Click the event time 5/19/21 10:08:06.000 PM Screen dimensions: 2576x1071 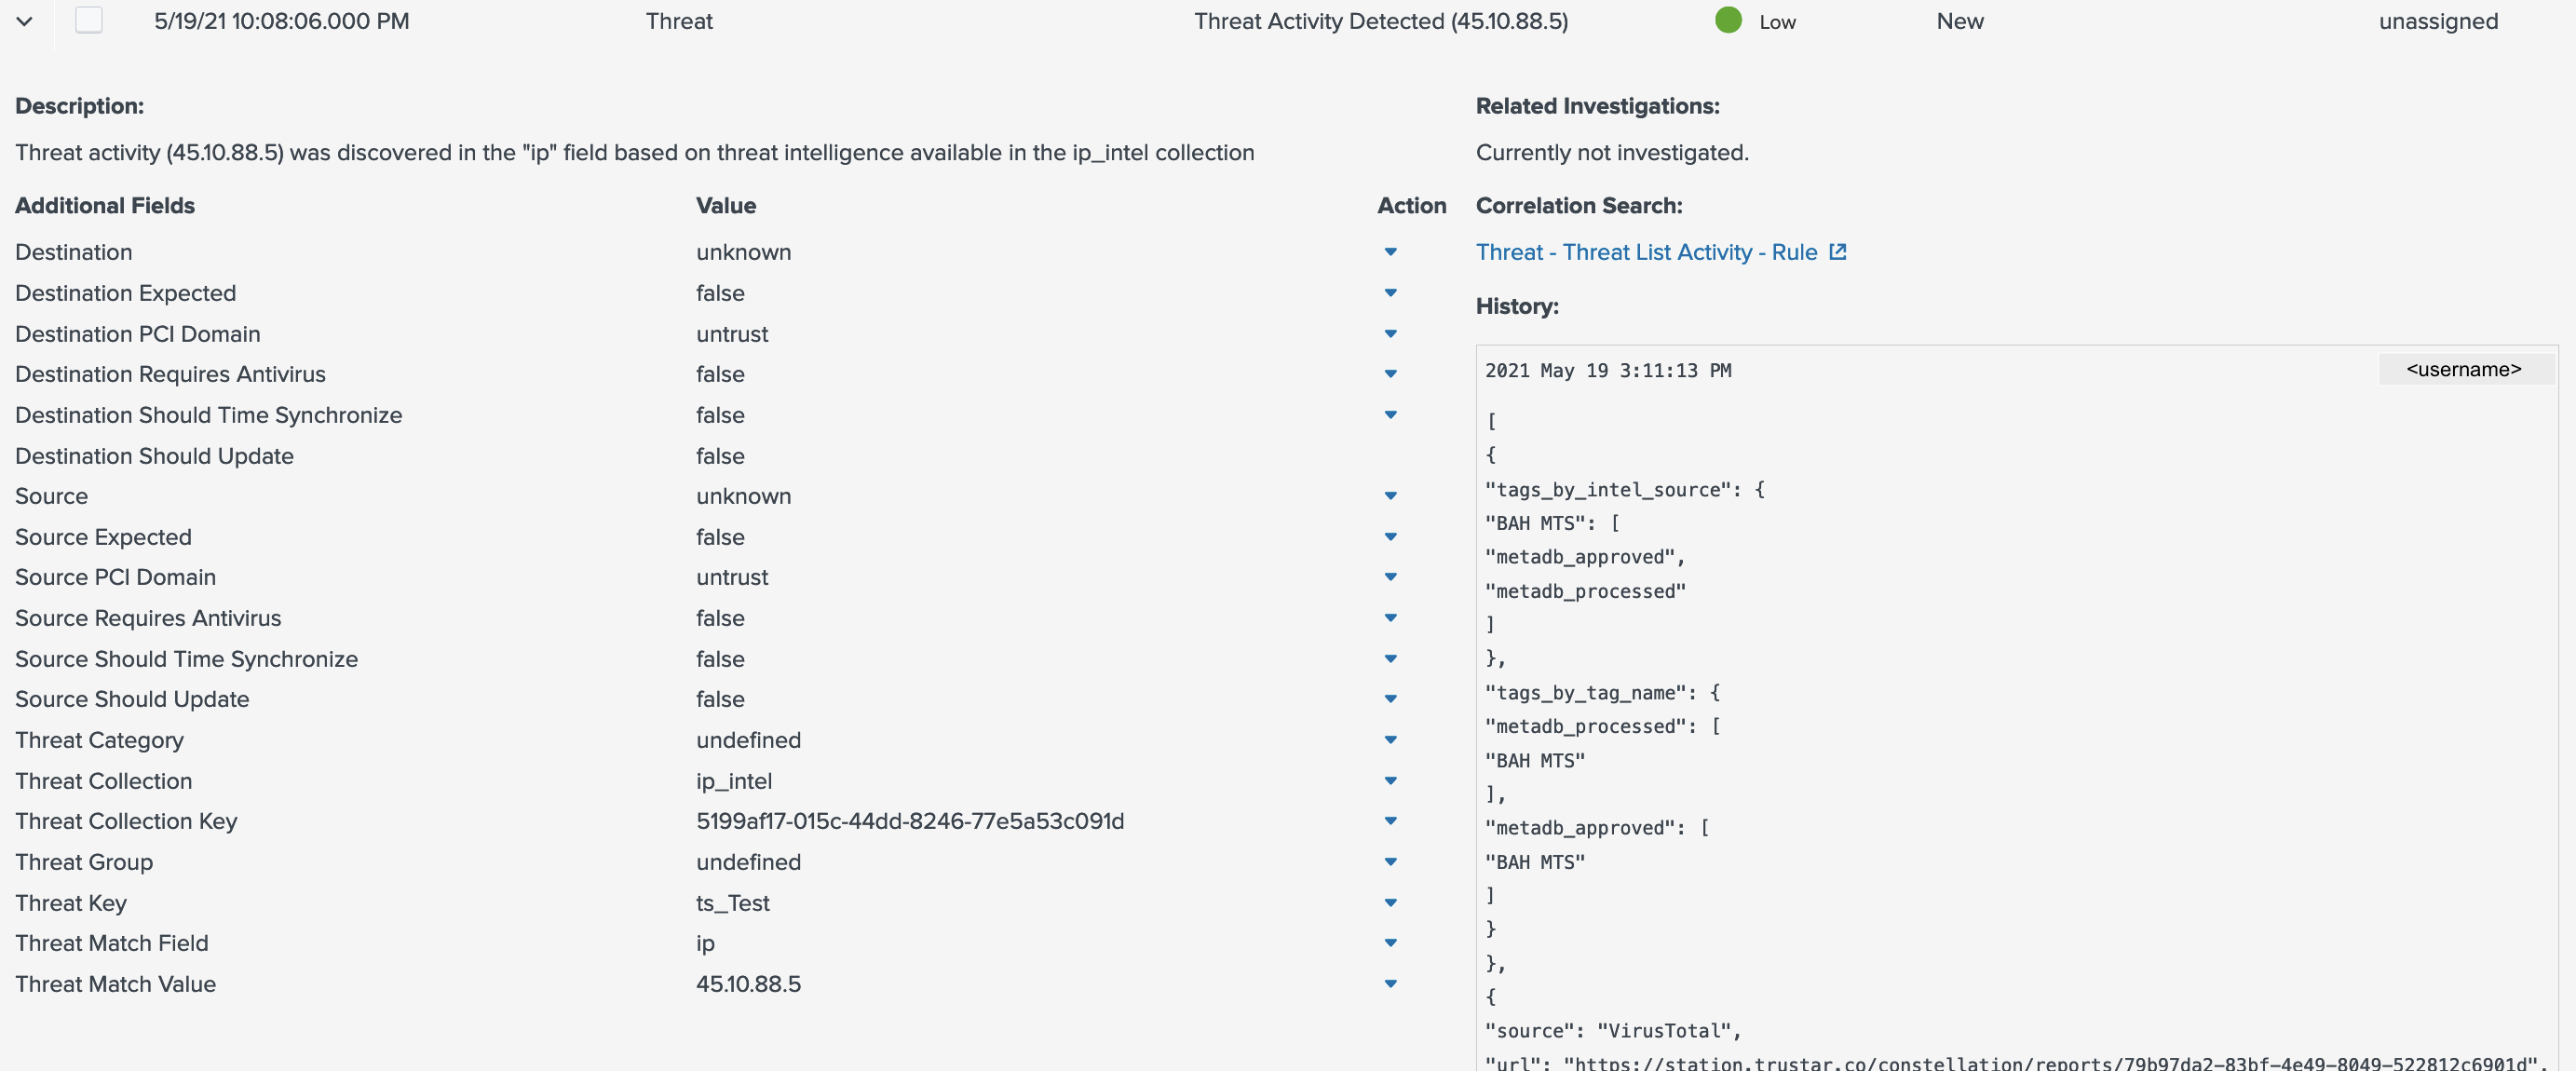282,21
